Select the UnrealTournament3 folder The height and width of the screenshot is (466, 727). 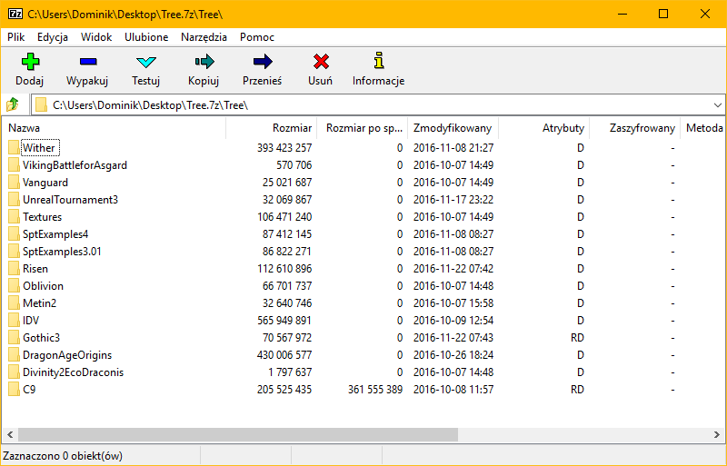point(70,200)
